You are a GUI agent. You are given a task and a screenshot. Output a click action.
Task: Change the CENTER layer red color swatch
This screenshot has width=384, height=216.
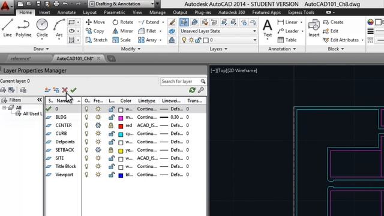tap(121, 126)
